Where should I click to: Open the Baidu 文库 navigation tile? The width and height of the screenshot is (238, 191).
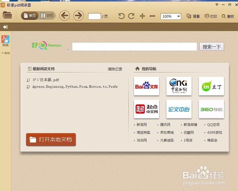[x=147, y=86]
